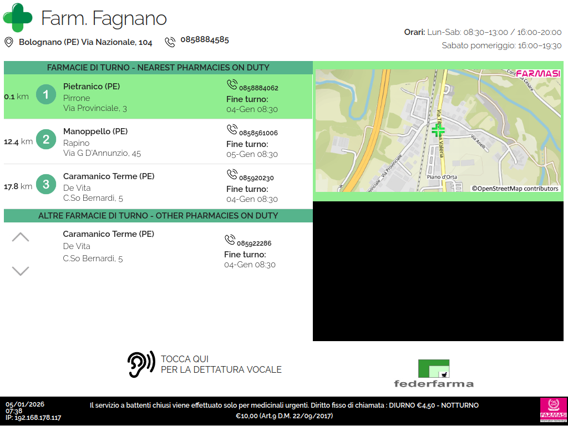The height and width of the screenshot is (426, 568).
Task: Select numbered circle 3 for Caramanico Terme
Action: click(x=46, y=185)
